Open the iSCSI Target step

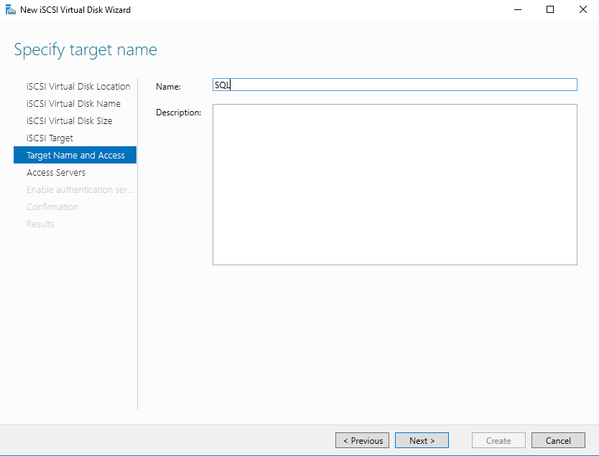[x=50, y=138]
